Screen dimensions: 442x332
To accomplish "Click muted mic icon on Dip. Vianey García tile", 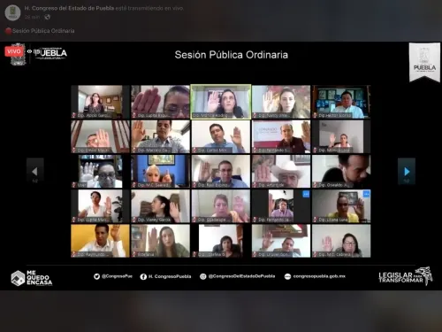I will (134, 220).
